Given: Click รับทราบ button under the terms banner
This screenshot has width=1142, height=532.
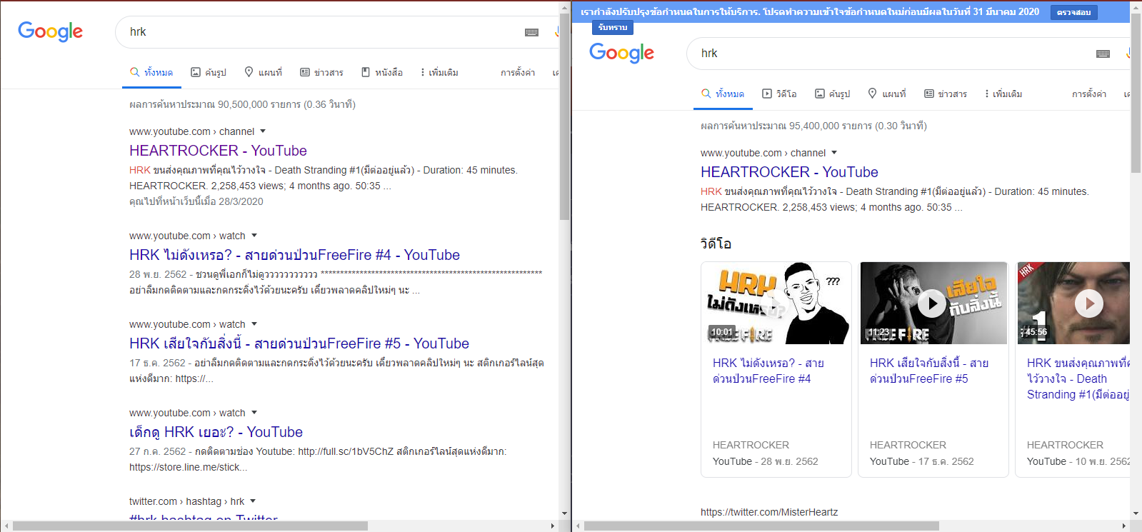Looking at the screenshot, I should 613,27.
